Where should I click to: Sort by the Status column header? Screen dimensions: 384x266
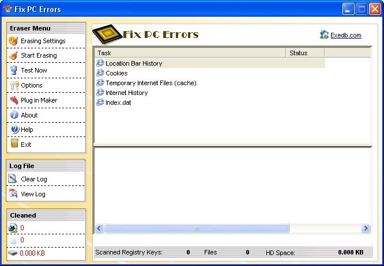point(305,53)
